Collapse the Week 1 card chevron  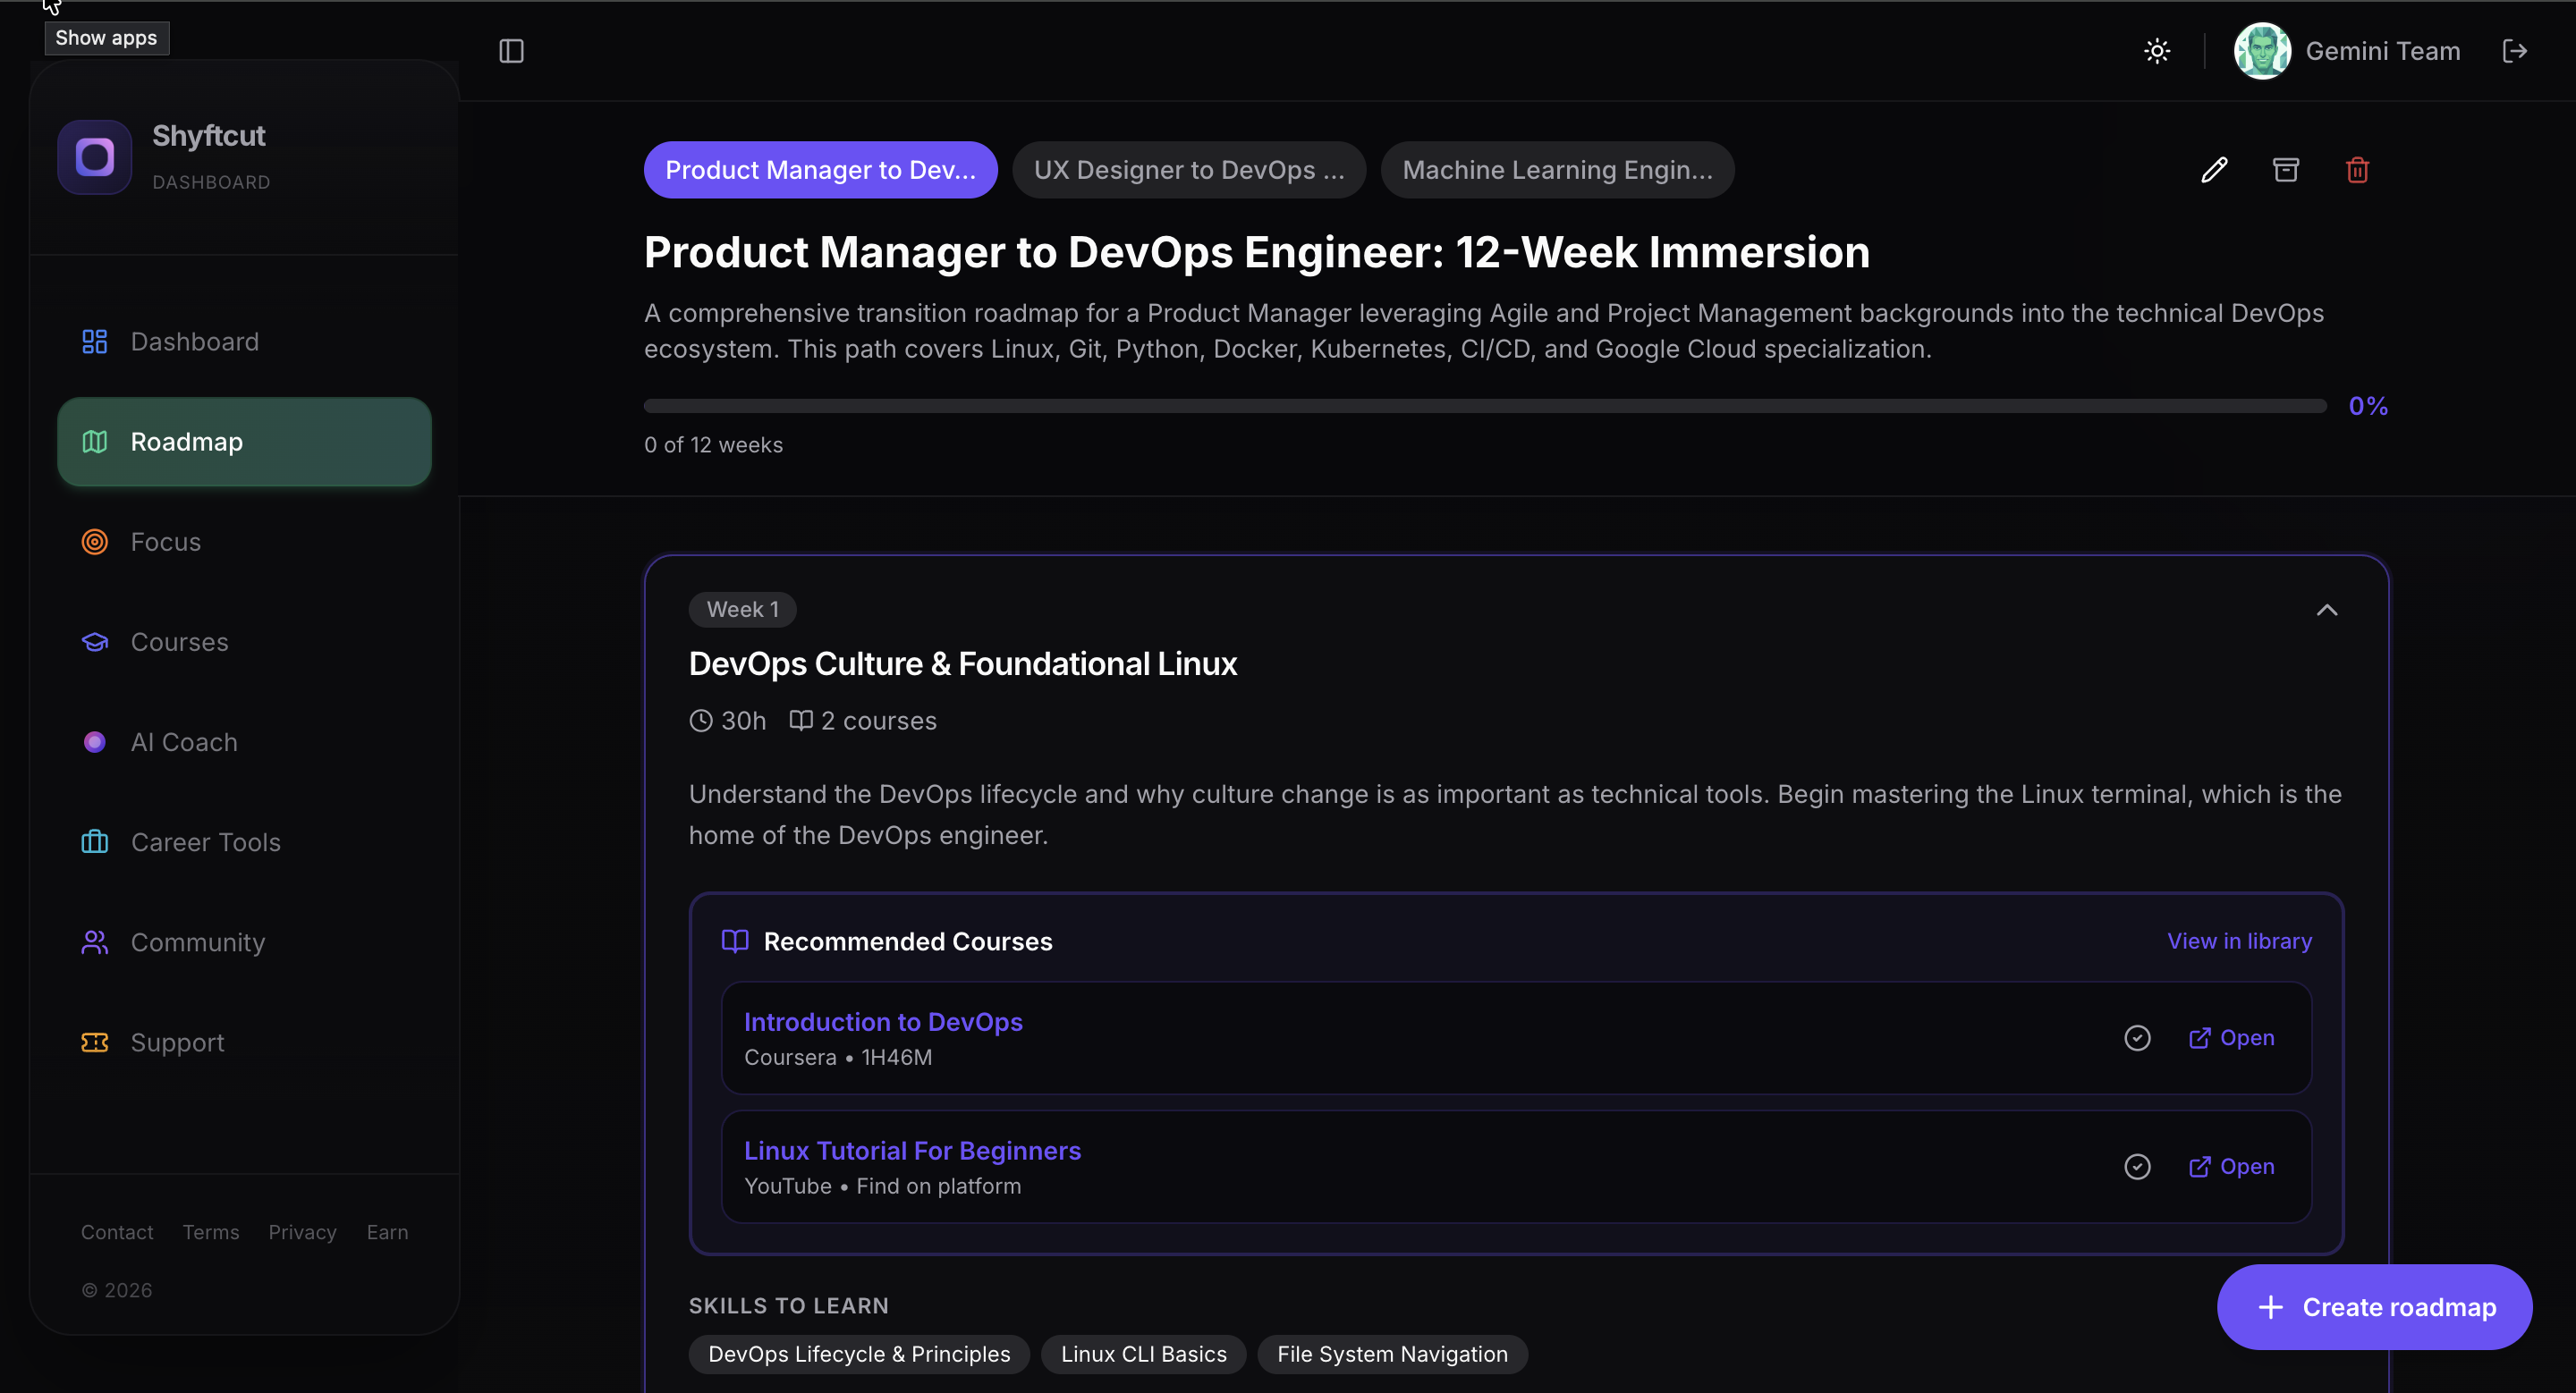click(2327, 610)
